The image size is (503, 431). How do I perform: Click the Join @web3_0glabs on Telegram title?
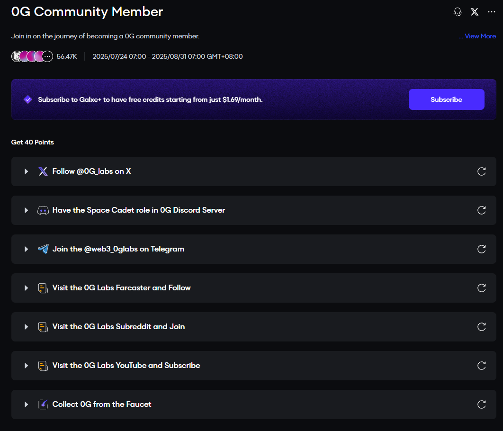118,249
